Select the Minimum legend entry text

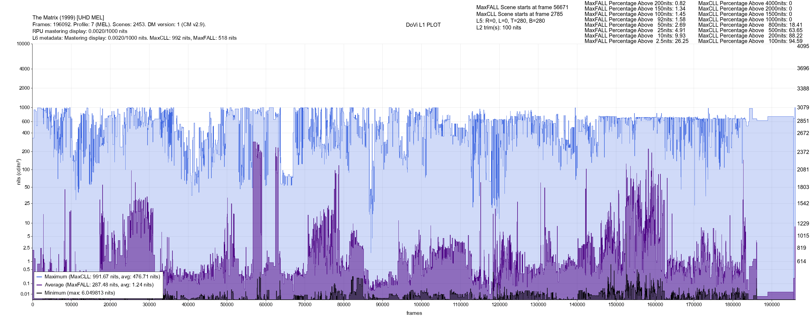79,293
